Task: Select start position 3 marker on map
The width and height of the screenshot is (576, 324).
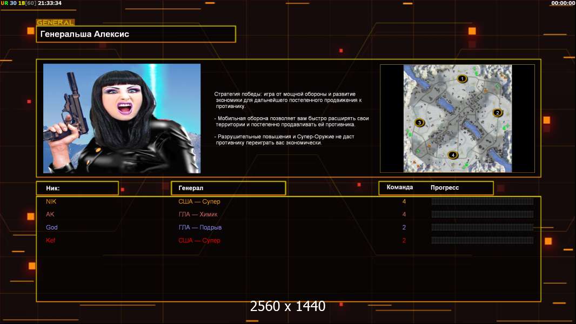Action: click(420, 123)
